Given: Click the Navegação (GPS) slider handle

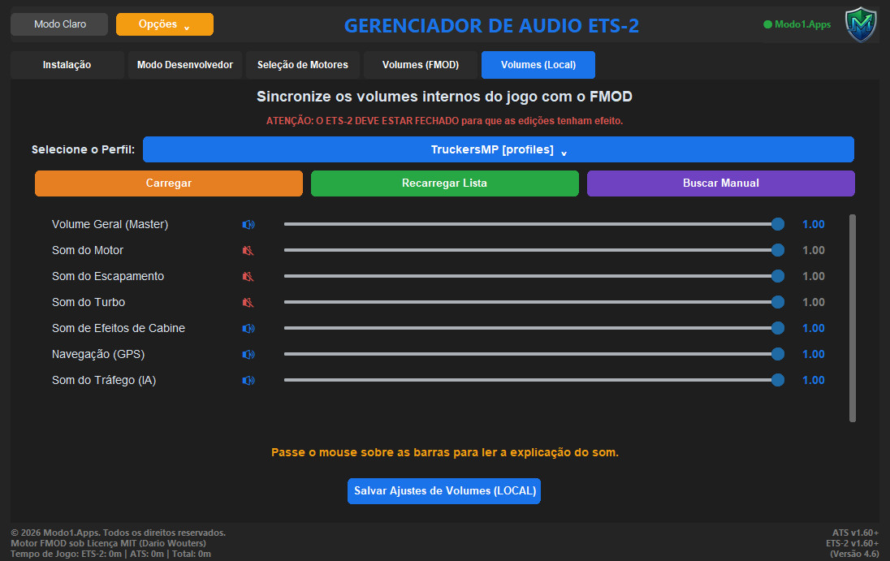Looking at the screenshot, I should (x=778, y=354).
